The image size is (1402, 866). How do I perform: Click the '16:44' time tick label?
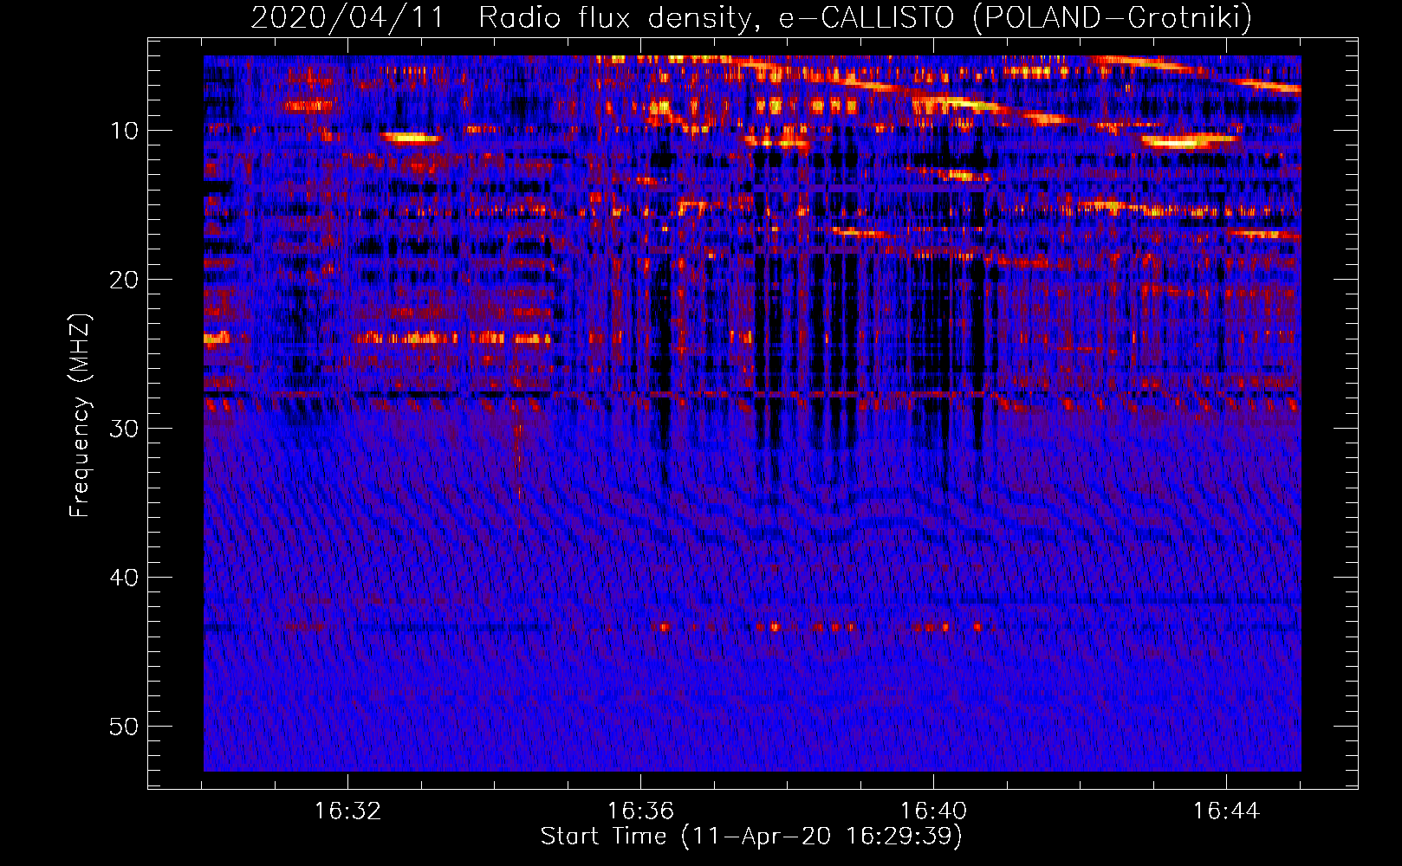(x=1226, y=811)
